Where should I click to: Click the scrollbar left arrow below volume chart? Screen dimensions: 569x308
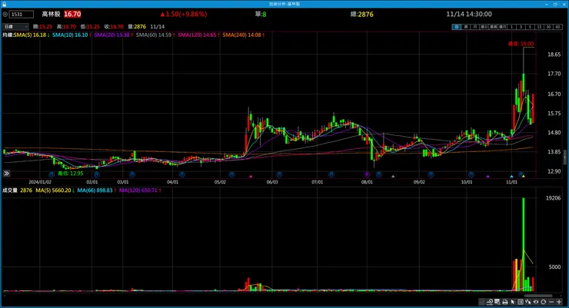tap(5, 295)
